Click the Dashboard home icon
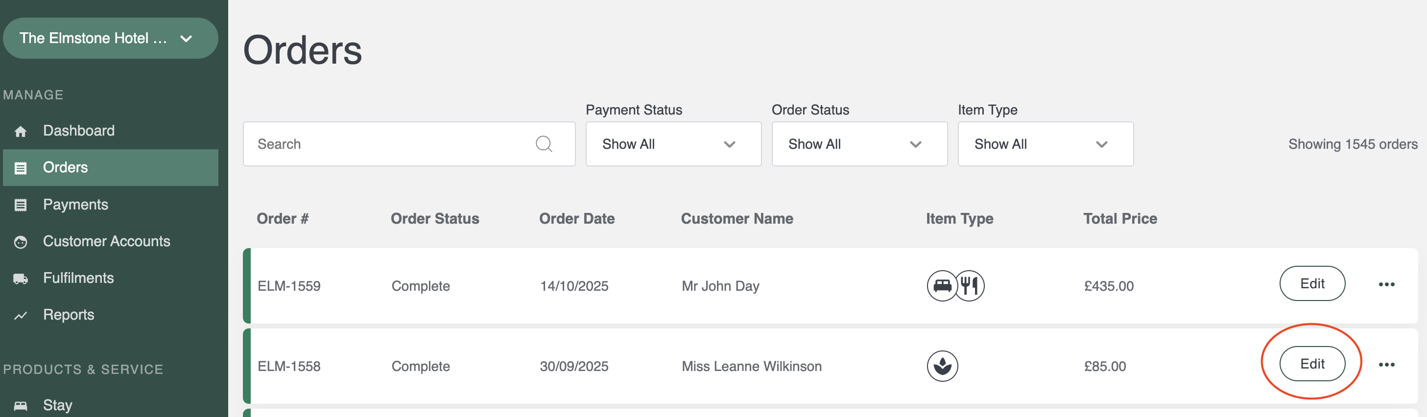 [x=21, y=131]
